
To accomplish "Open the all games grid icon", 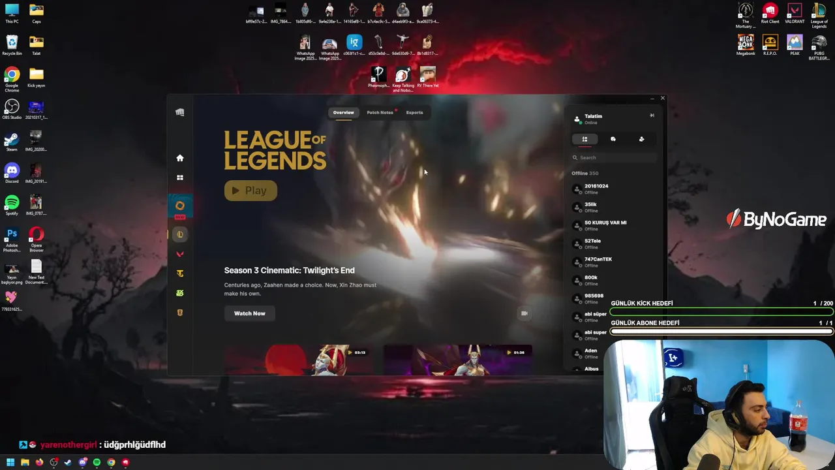I will [180, 178].
